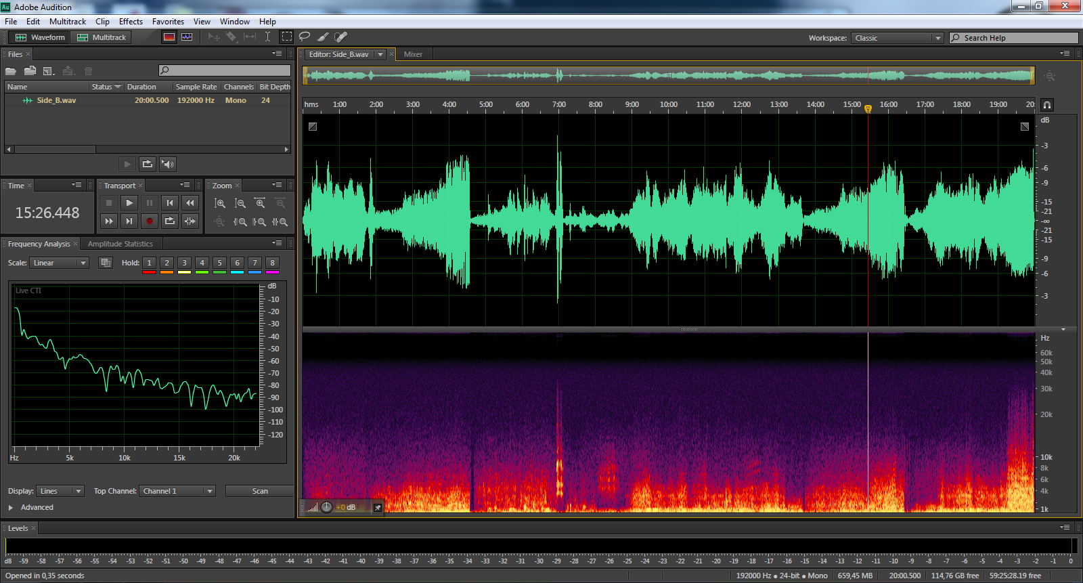Open the Editor file dropdown arrow
This screenshot has width=1083, height=583.
pos(380,54)
